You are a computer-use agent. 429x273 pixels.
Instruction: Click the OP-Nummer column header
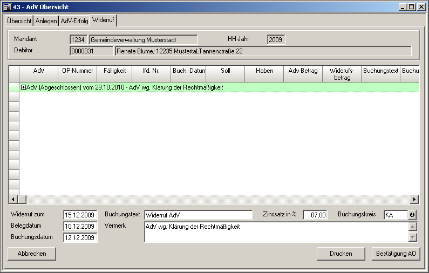coord(78,71)
